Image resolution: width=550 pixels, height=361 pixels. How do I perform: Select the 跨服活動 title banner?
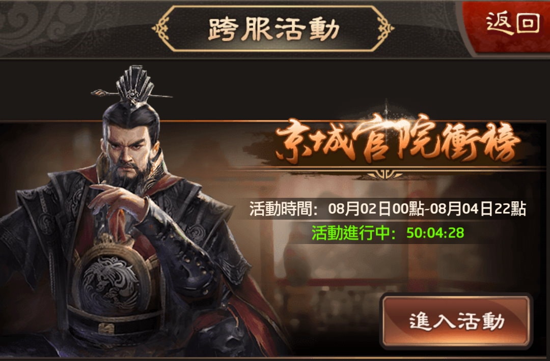pyautogui.click(x=273, y=28)
